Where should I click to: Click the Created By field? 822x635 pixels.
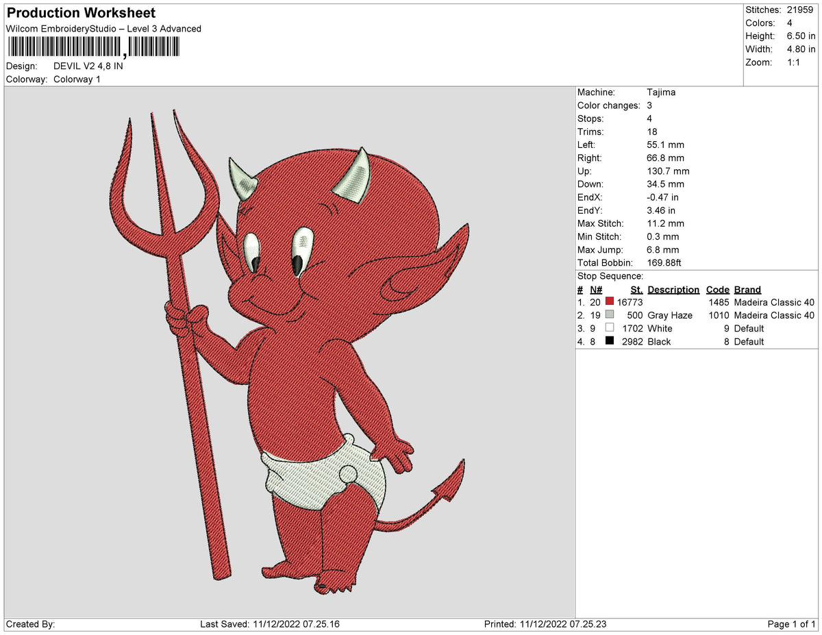pos(30,624)
